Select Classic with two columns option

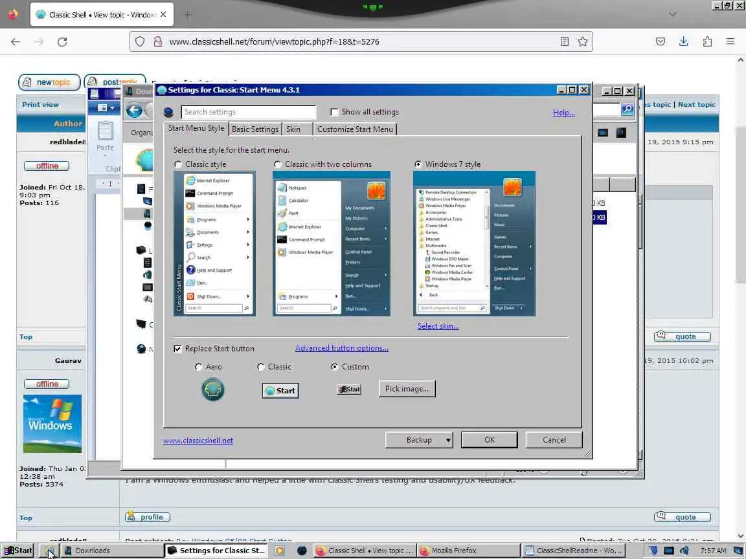pyautogui.click(x=277, y=164)
